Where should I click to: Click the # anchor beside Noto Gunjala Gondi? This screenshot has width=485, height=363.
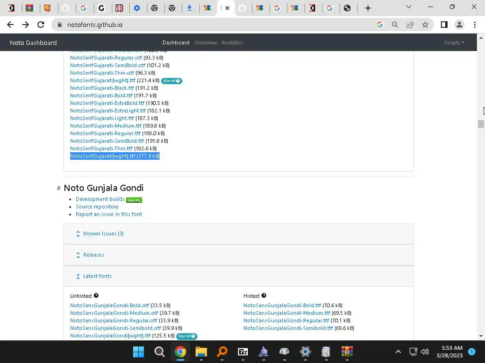pyautogui.click(x=58, y=188)
